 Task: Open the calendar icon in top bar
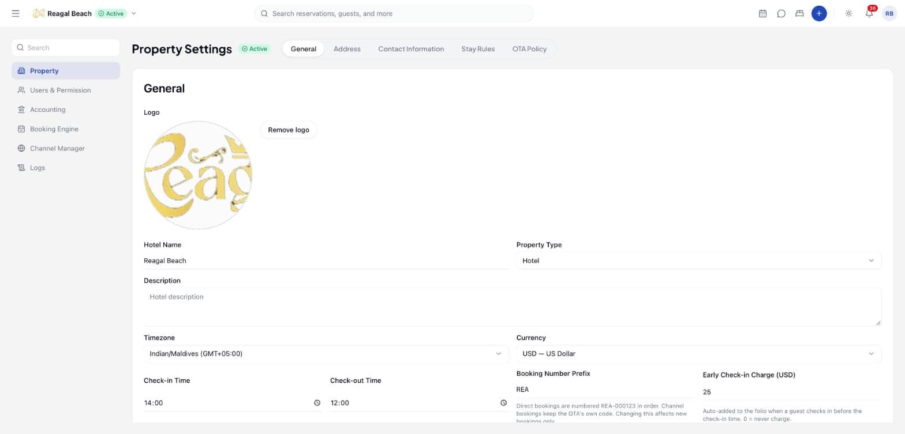(x=762, y=13)
